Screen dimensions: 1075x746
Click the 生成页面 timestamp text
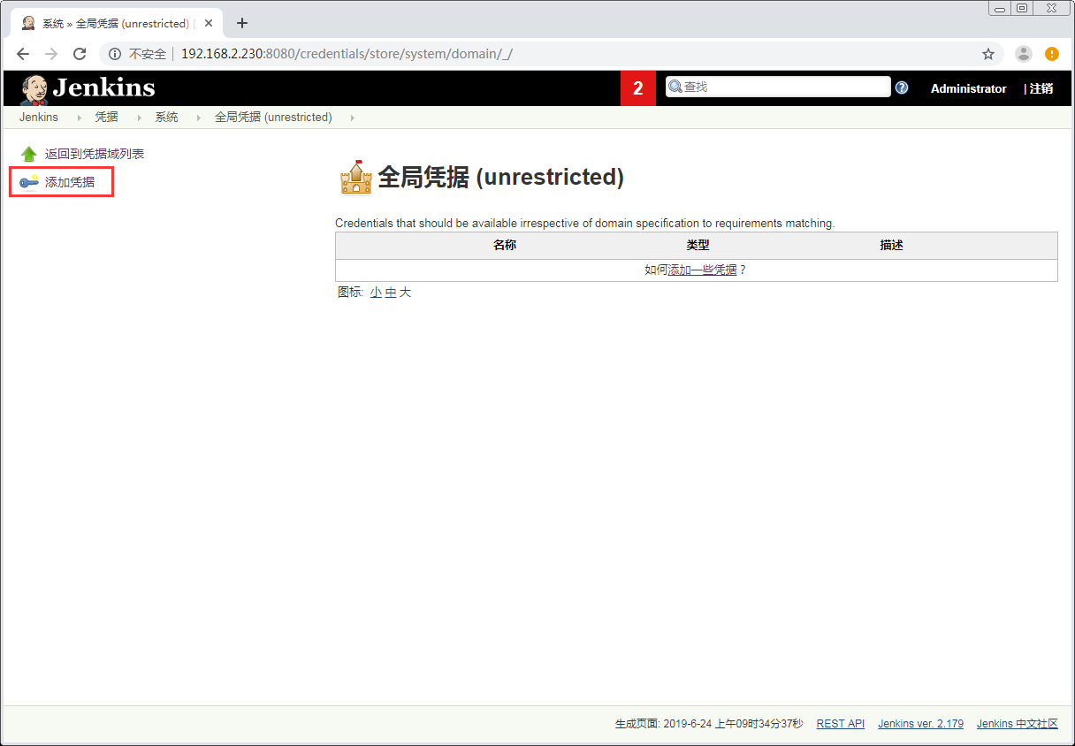tap(709, 724)
